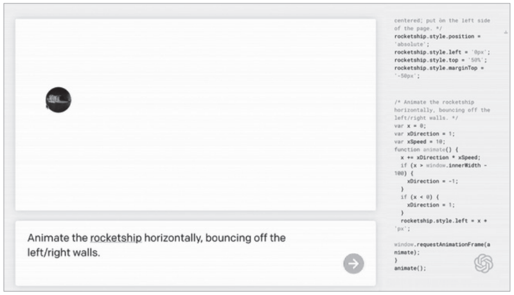Click the Animate the rocketship code comment
The width and height of the screenshot is (514, 295).
pos(442,110)
